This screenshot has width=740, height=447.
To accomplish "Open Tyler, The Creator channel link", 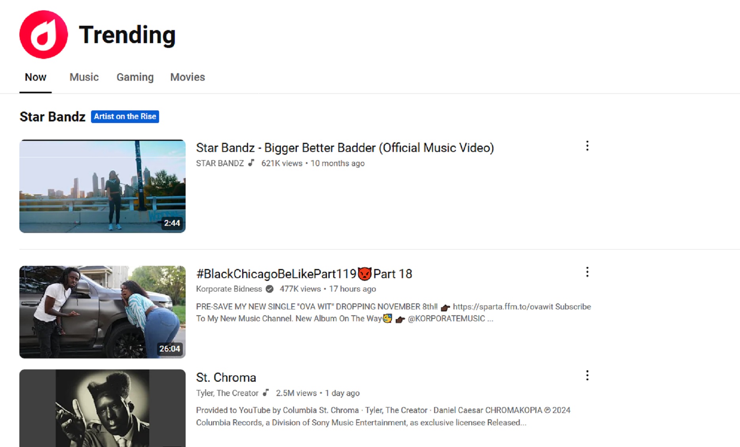I will (x=227, y=393).
